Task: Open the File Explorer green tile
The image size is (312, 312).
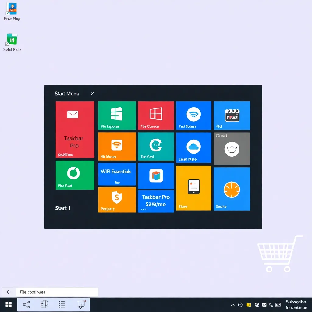Action: click(x=117, y=116)
